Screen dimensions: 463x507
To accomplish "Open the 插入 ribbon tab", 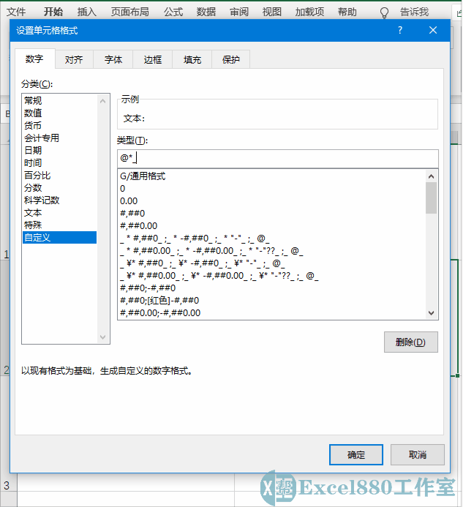I will [86, 12].
